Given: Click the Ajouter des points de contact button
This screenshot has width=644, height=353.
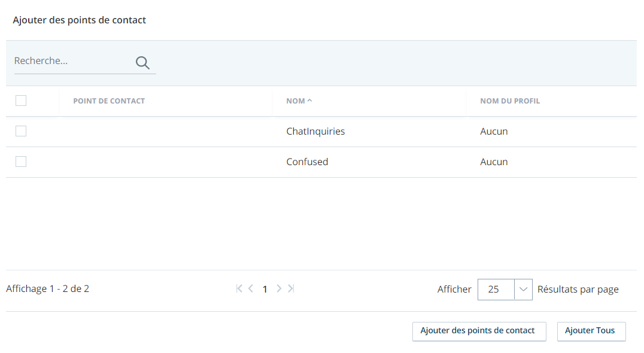Looking at the screenshot, I should click(479, 331).
